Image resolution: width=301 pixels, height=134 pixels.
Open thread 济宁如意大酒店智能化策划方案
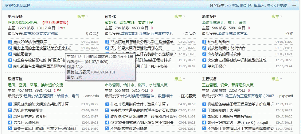tap(136, 48)
